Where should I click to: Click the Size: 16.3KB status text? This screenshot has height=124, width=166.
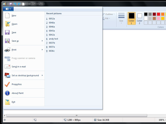(103, 120)
